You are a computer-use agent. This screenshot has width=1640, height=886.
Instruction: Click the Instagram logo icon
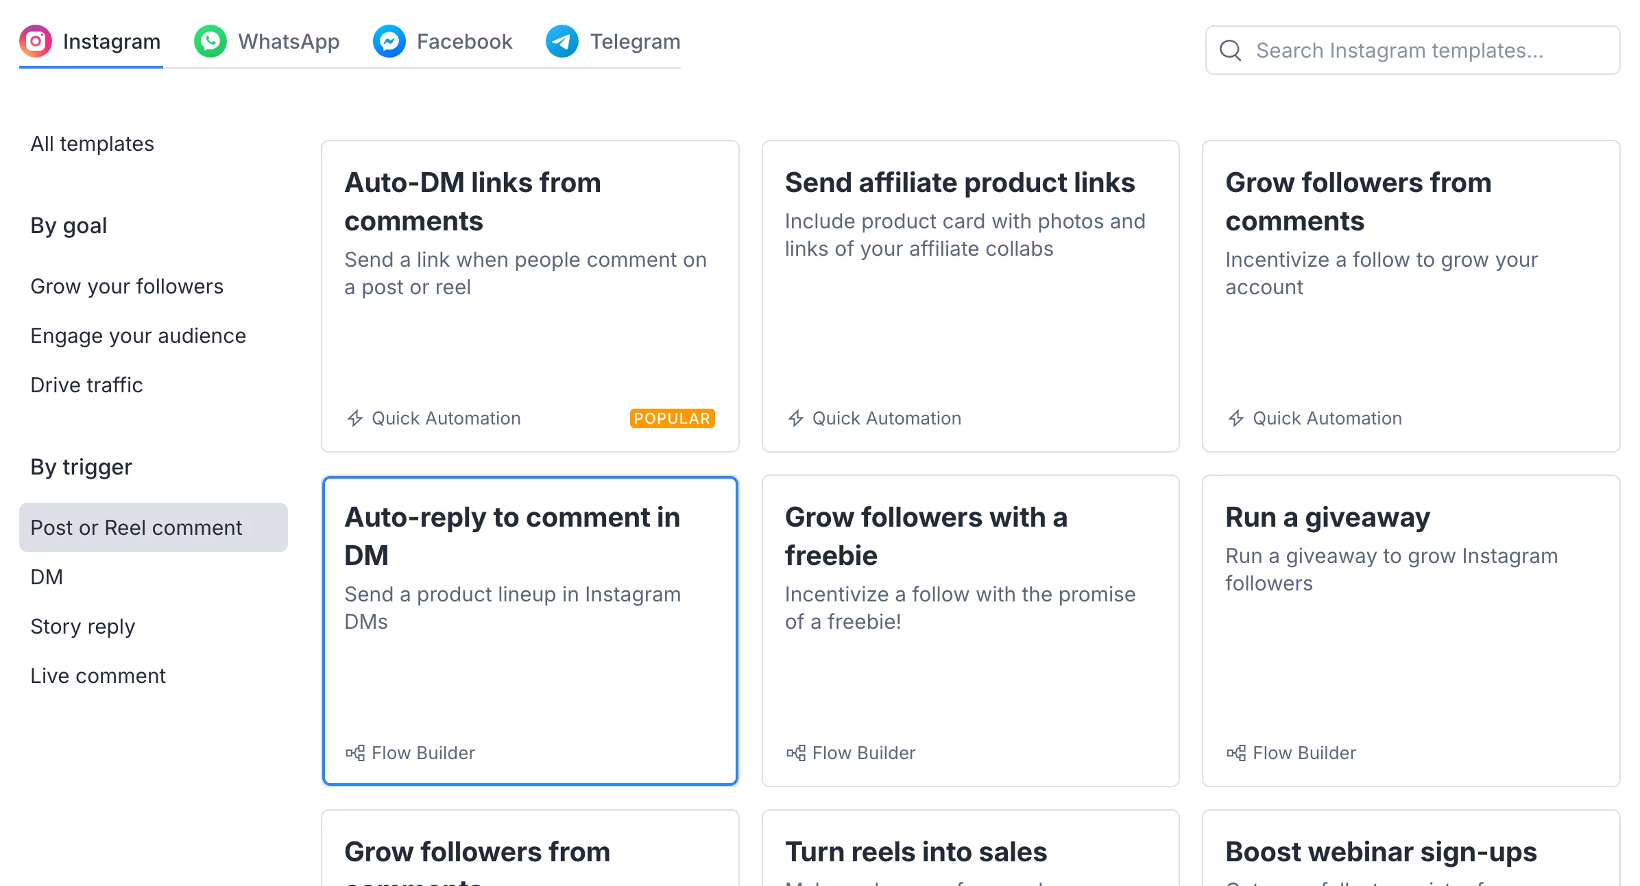click(x=36, y=42)
